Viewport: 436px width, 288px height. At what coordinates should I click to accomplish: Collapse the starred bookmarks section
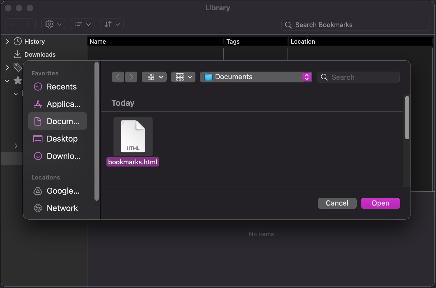7,81
